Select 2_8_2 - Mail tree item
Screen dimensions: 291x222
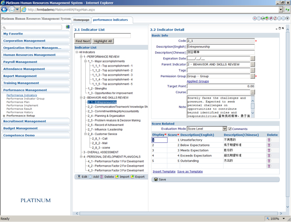(x=100, y=143)
